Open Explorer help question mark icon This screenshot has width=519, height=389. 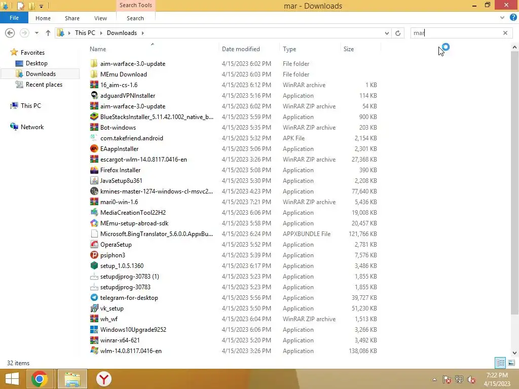coord(513,18)
